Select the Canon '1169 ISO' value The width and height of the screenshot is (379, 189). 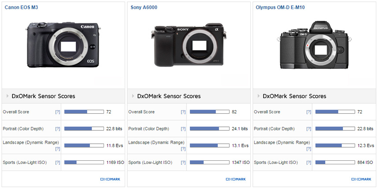point(115,163)
